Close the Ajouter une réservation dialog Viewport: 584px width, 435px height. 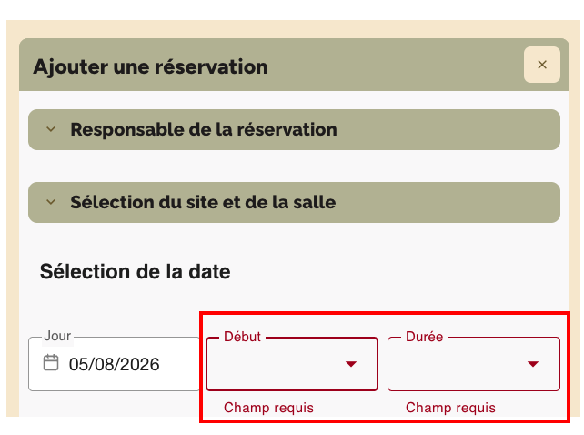542,65
